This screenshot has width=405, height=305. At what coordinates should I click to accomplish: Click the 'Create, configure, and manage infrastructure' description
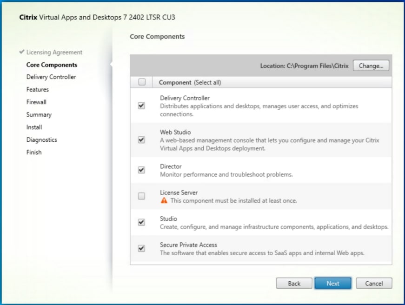[x=274, y=227]
